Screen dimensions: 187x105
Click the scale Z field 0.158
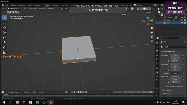pyautogui.click(x=175, y=82)
